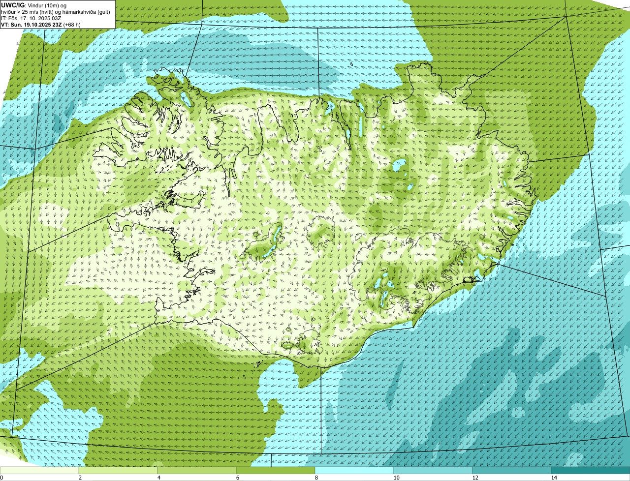
Task: Click the legend scale label '12'
Action: pos(475,478)
